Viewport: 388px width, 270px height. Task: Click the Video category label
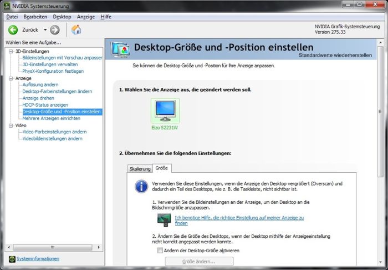pyautogui.click(x=21, y=126)
